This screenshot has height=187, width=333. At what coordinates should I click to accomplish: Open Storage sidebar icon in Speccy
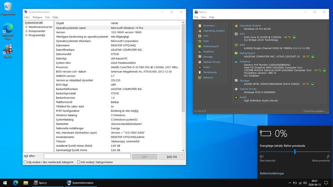200,57
